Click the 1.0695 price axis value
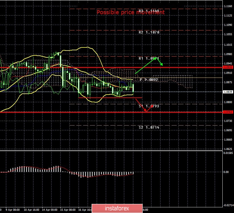 (228, 130)
